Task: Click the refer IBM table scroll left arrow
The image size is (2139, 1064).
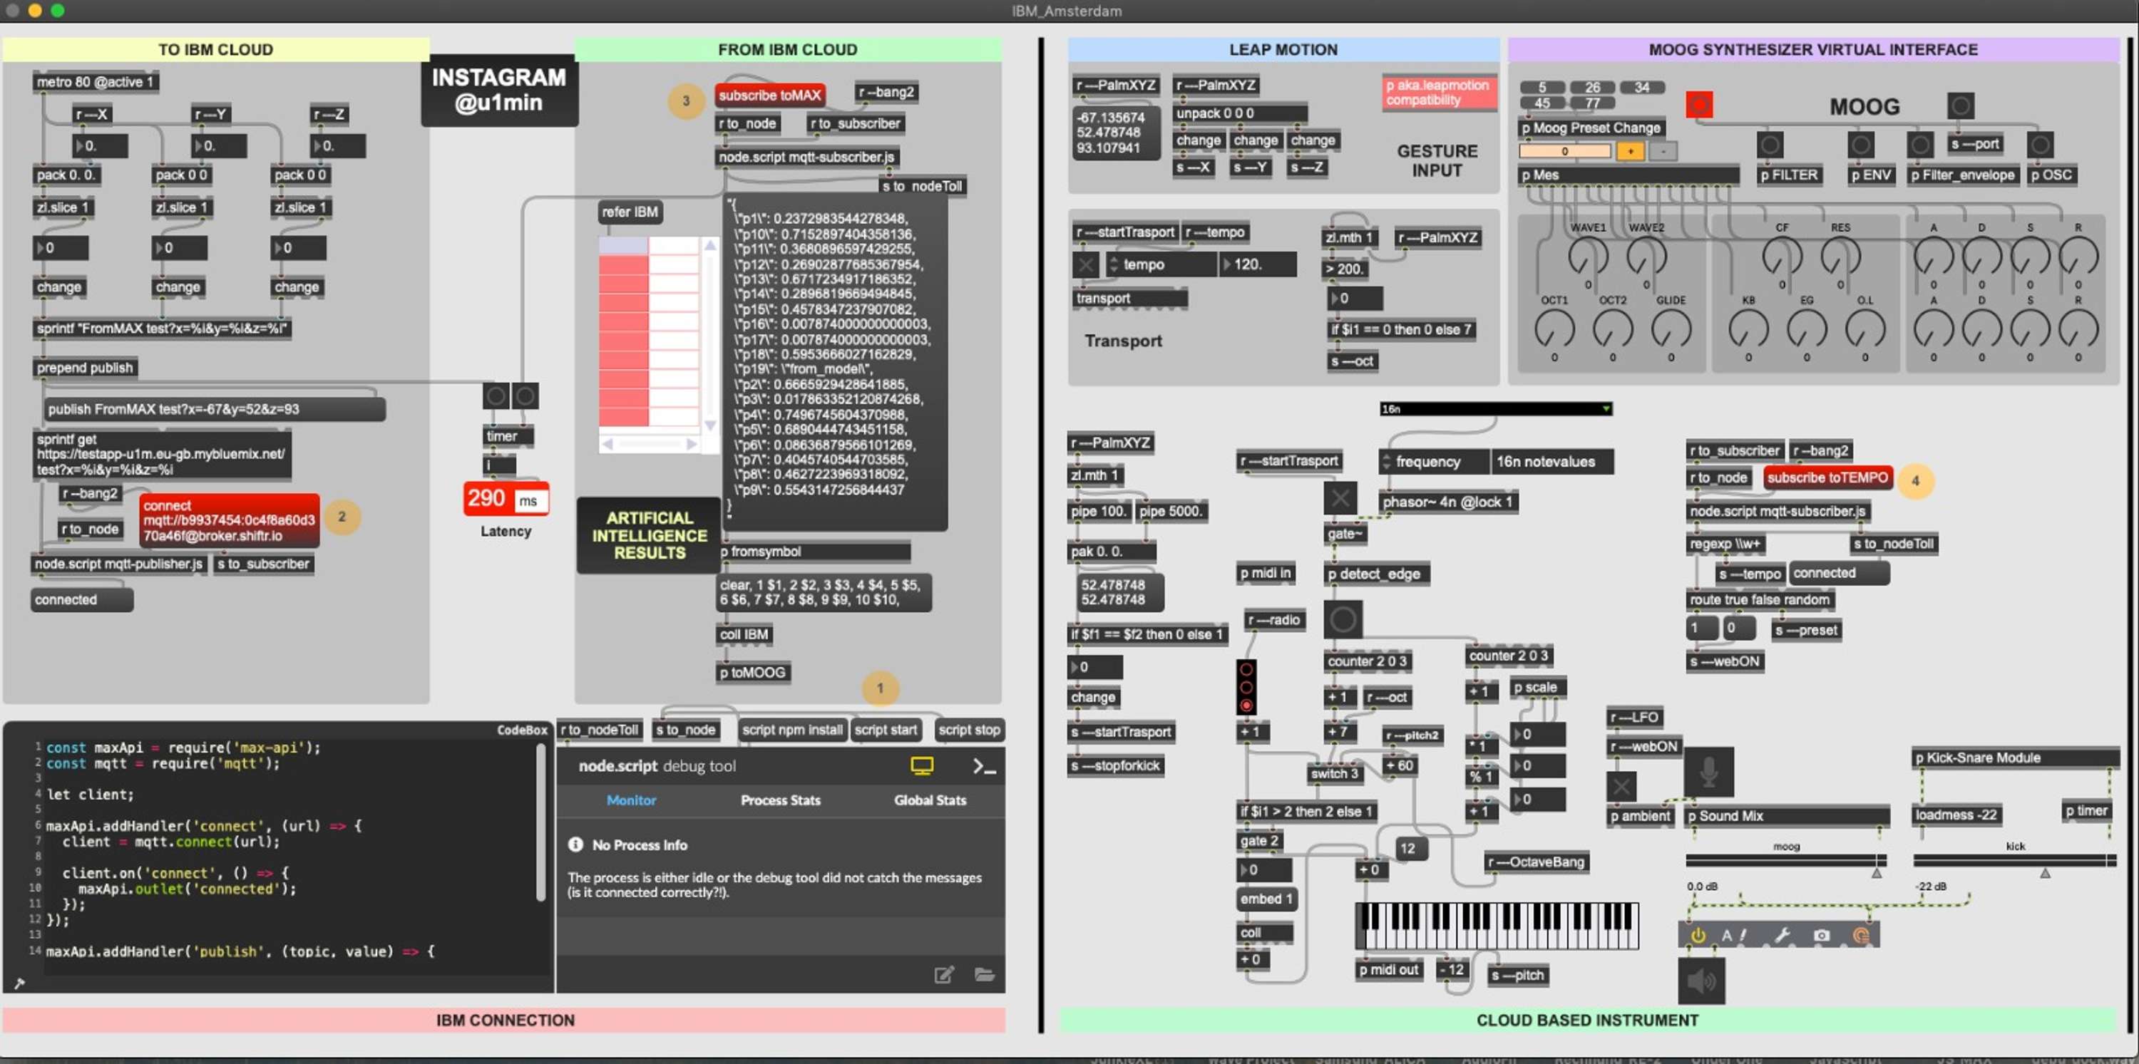Action: click(x=607, y=444)
